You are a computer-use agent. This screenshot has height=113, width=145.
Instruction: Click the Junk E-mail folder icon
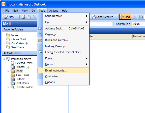click(13, 75)
